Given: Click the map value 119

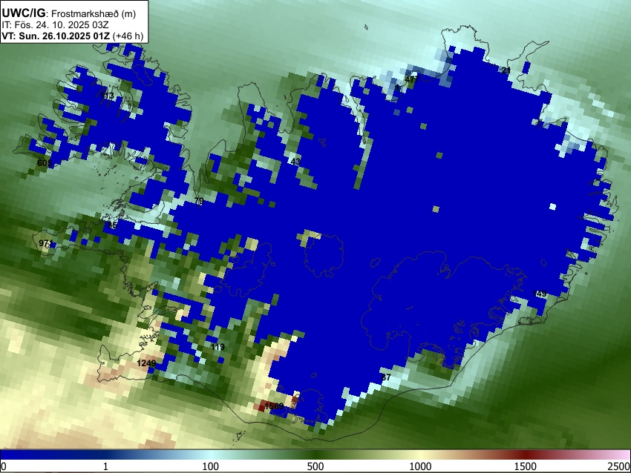Looking at the screenshot, I should coord(218,347).
